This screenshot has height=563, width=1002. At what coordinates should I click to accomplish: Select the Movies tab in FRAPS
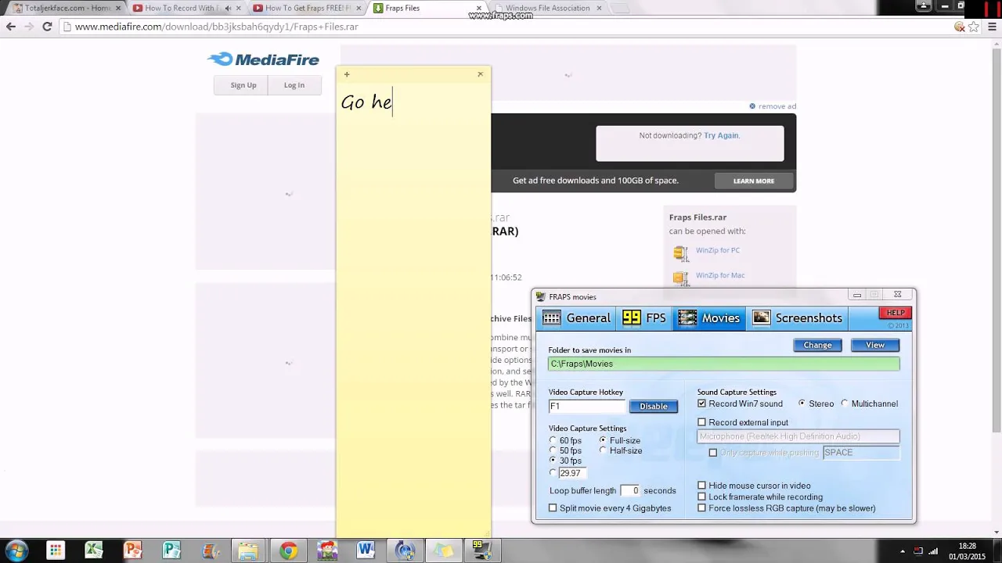[709, 318]
